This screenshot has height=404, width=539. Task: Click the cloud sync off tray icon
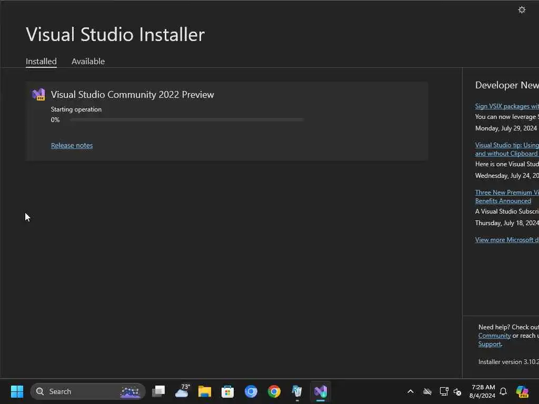(x=427, y=391)
